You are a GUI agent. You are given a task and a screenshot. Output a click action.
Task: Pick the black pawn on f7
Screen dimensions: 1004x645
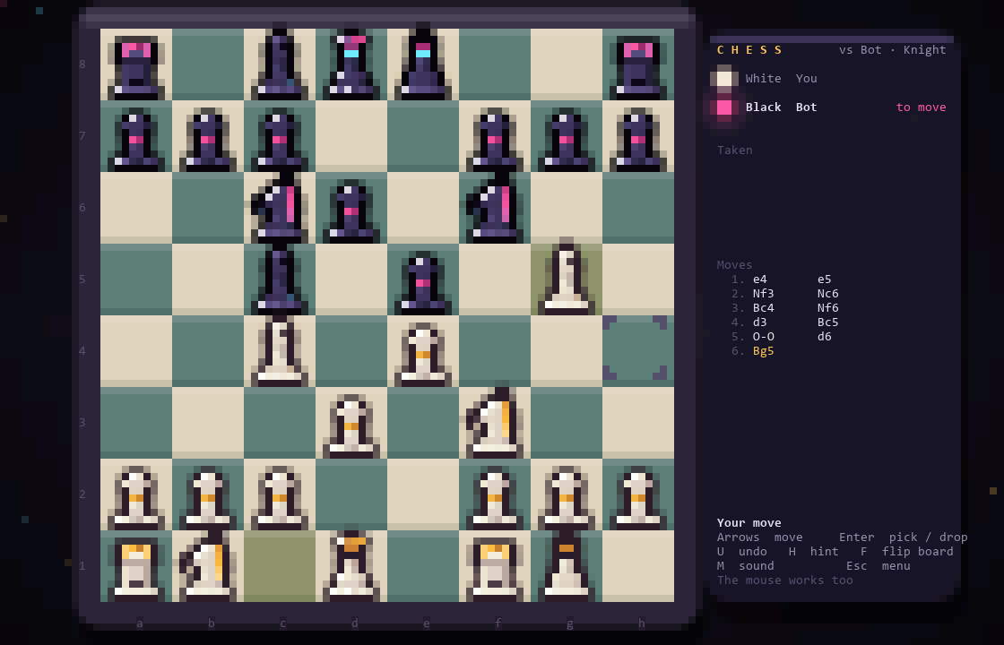click(494, 140)
